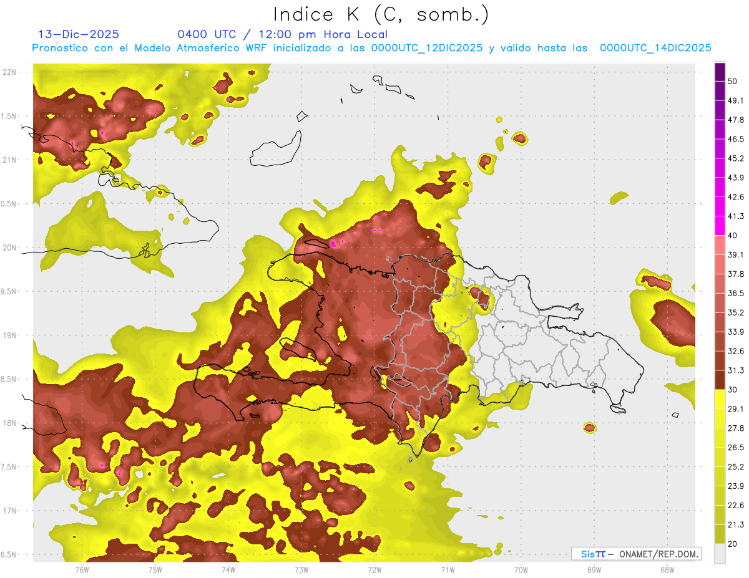The width and height of the screenshot is (749, 578).
Task: Click the salmon swatch between 39.1 and 40
Action: pos(720,245)
